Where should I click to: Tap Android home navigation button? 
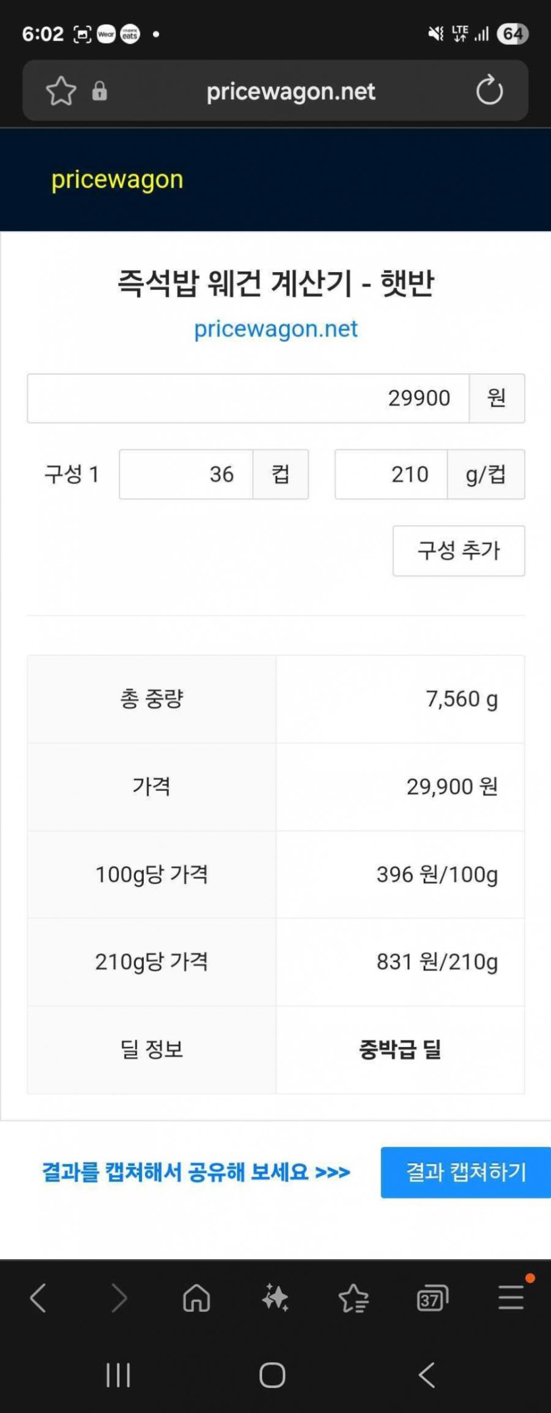[273, 1375]
